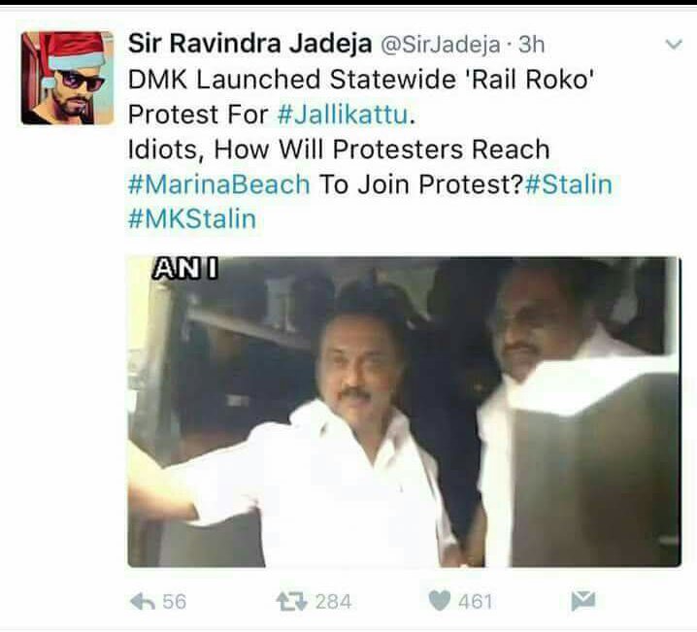Open the tweet options chevron
Screen dimensions: 697x632
pos(674,44)
